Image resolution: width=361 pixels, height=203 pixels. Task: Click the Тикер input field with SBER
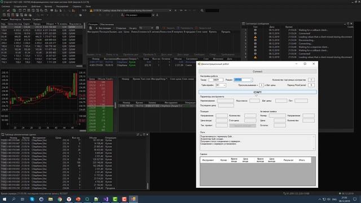(215, 80)
